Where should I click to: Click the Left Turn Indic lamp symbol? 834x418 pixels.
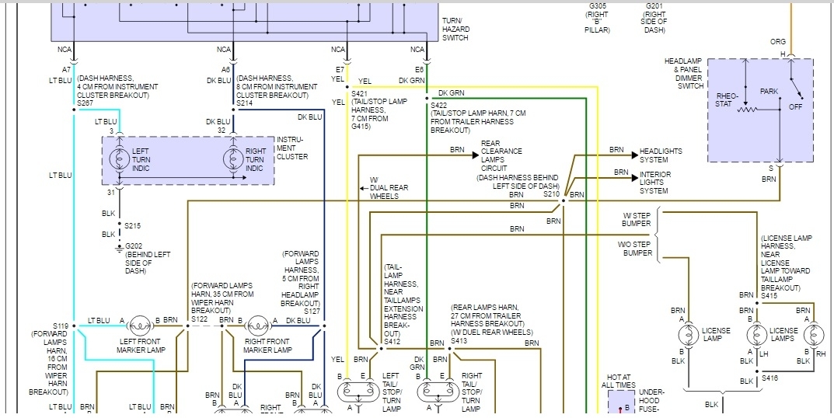[x=119, y=160]
